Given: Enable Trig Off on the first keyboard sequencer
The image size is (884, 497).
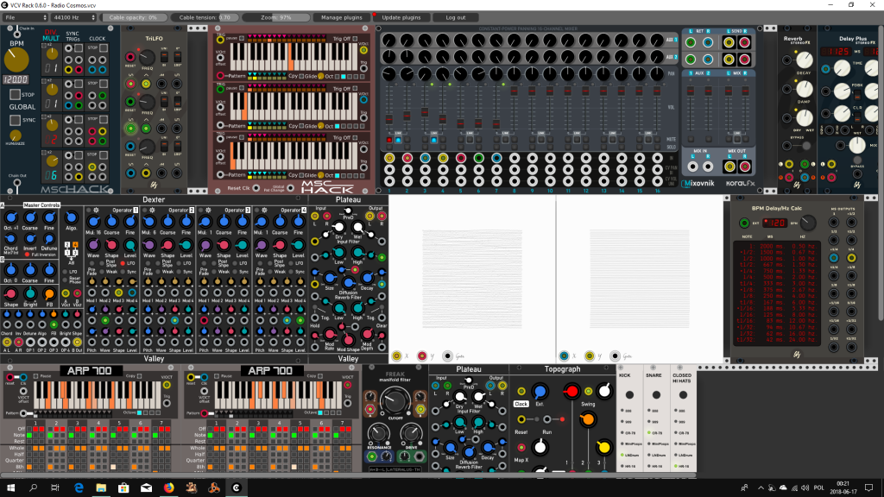Looking at the screenshot, I should coord(355,39).
